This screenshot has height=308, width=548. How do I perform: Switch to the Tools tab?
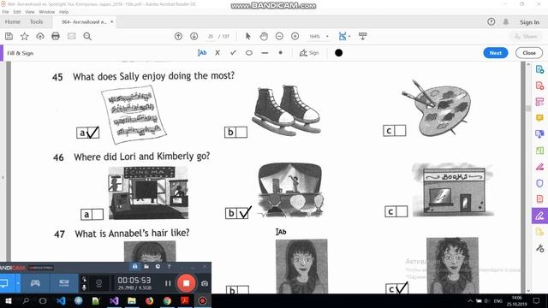[x=36, y=22]
